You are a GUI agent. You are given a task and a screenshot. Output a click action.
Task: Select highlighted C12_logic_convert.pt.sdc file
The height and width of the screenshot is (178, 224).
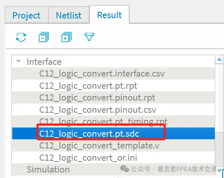pyautogui.click(x=113, y=133)
